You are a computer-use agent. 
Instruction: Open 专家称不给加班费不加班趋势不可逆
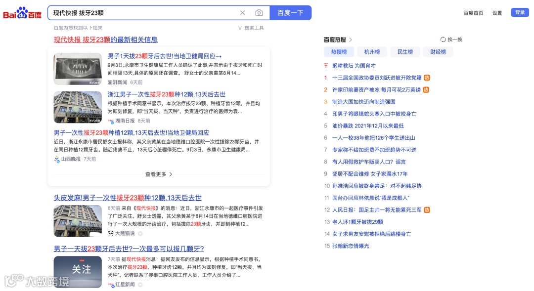[x=374, y=150]
